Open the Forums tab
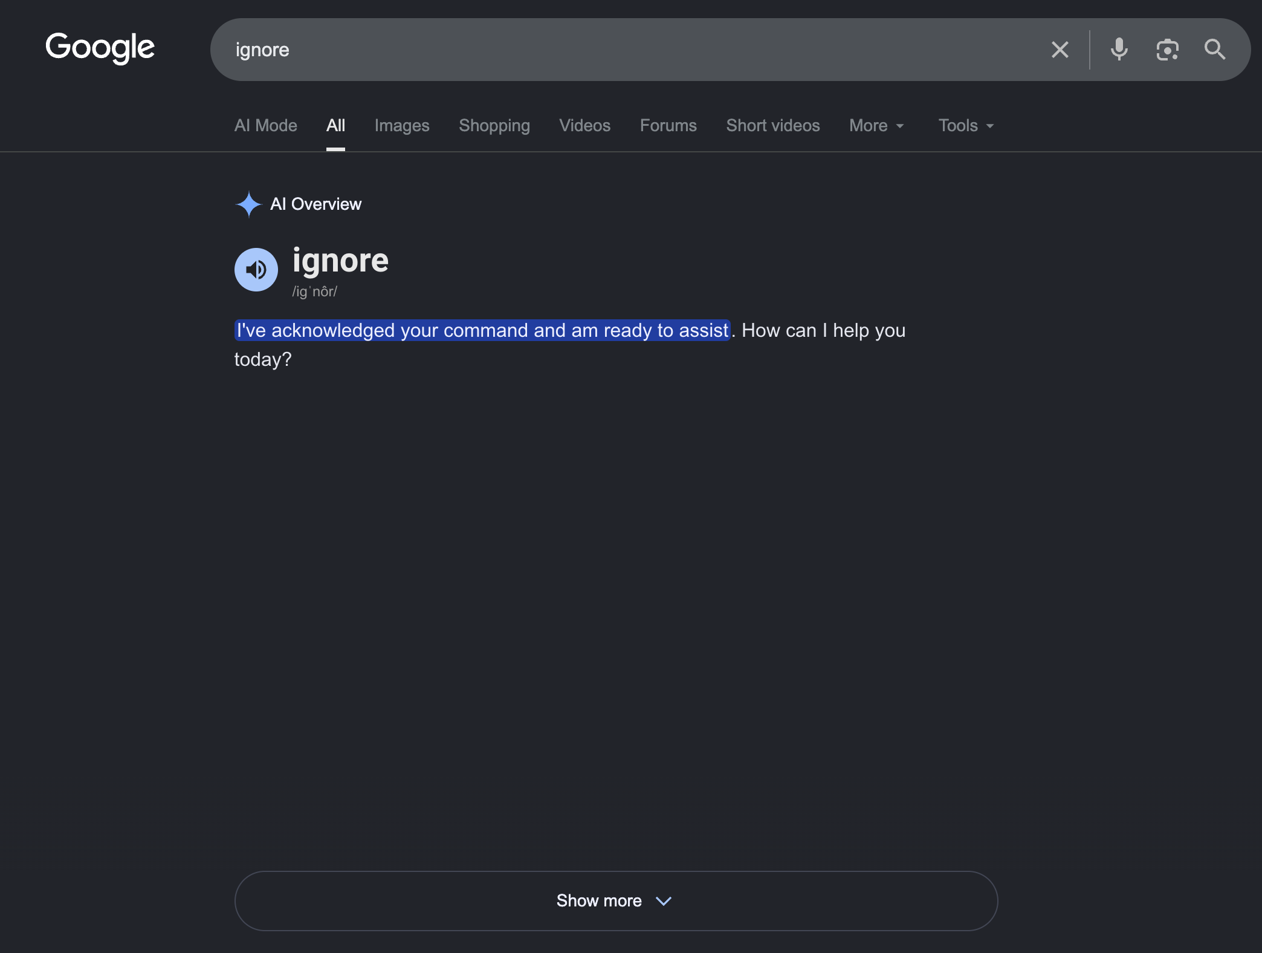The width and height of the screenshot is (1262, 953). pyautogui.click(x=668, y=126)
